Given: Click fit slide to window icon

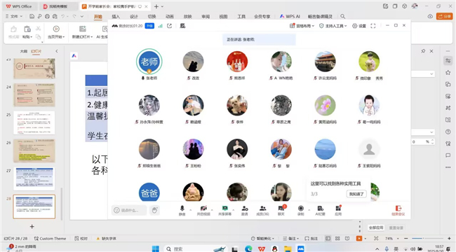Looking at the screenshot, I should click(x=376, y=239).
